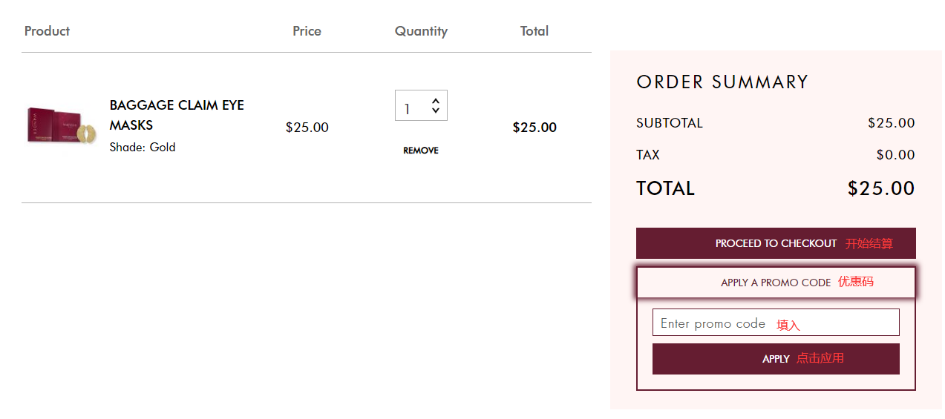Apply the promo code with the Apply button
This screenshot has height=419, width=945.
pyautogui.click(x=776, y=359)
